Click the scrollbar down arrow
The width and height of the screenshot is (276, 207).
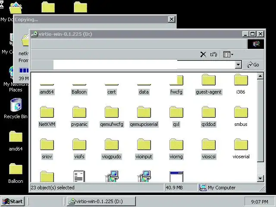[260, 179]
